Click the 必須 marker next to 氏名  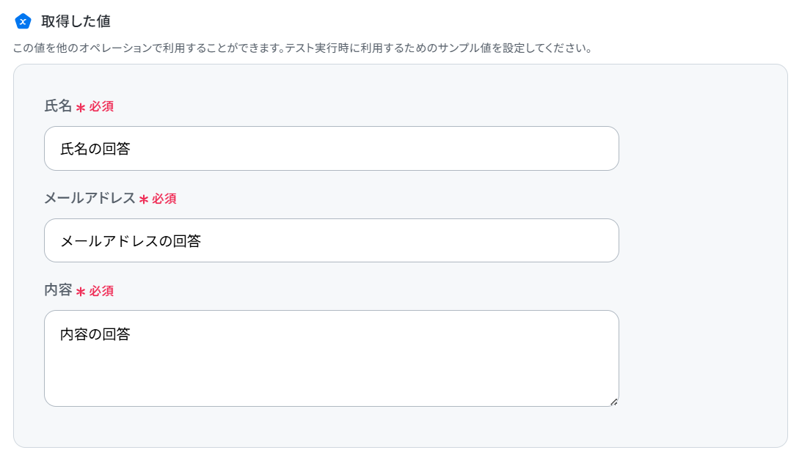coord(101,106)
